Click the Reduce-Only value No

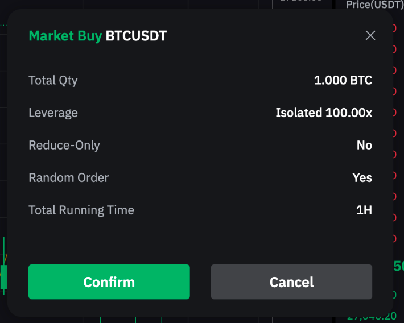point(364,145)
